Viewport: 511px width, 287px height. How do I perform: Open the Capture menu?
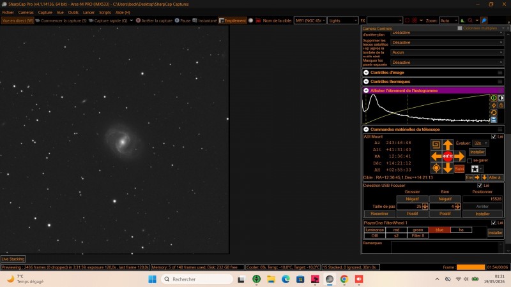tap(45, 12)
